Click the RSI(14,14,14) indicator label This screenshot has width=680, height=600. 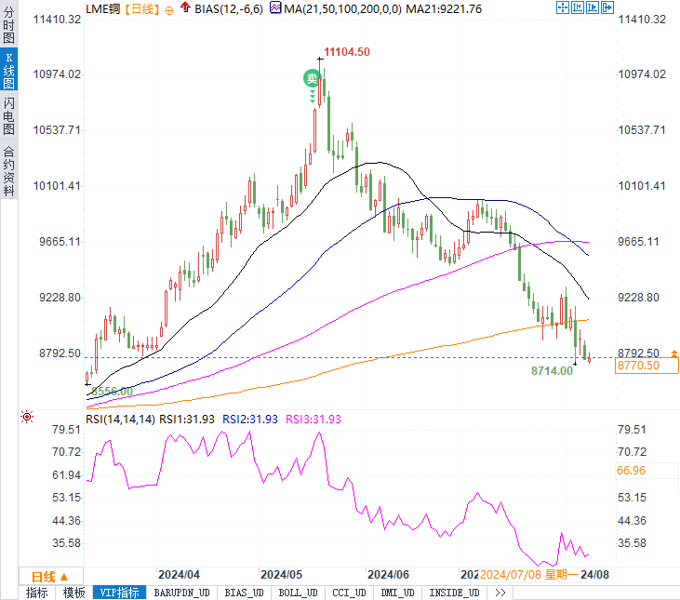[x=120, y=420]
